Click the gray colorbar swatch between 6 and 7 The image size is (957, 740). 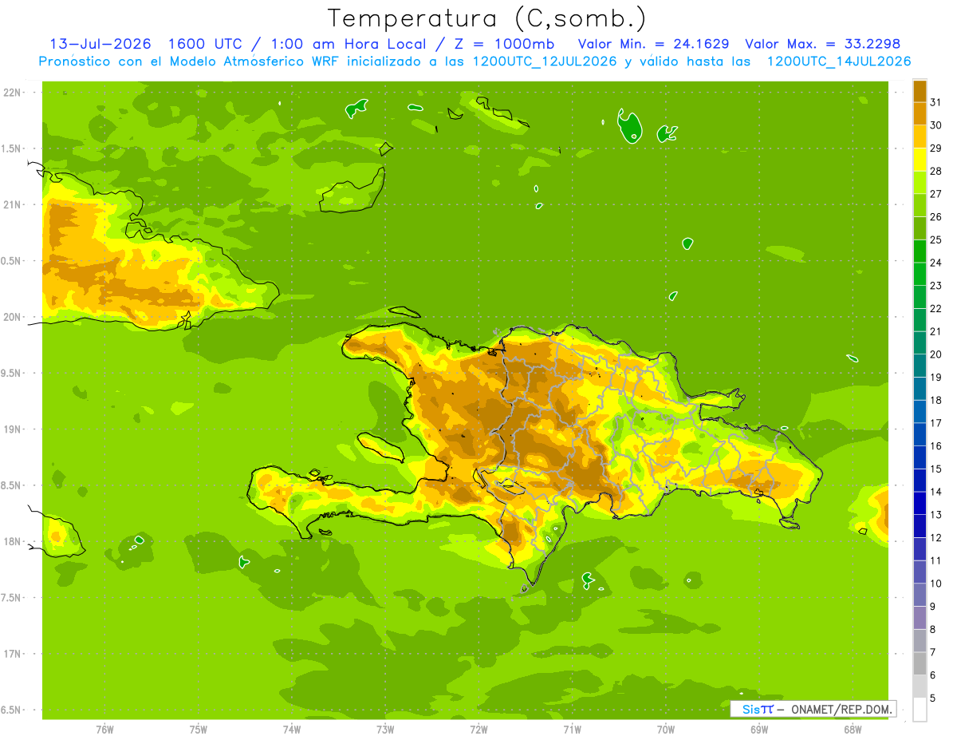(x=920, y=663)
